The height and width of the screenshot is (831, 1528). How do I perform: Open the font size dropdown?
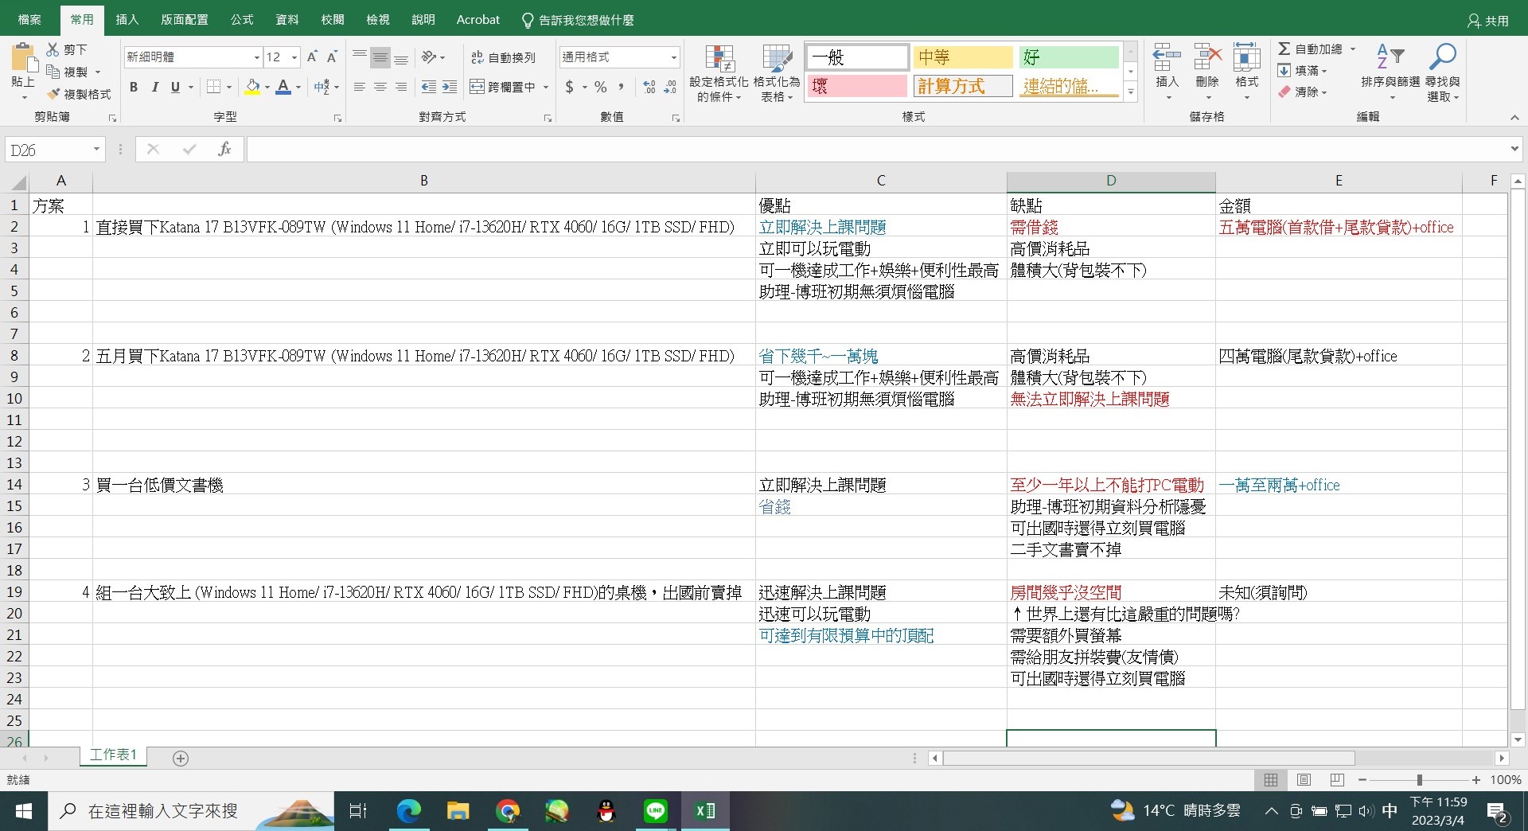[x=294, y=57]
